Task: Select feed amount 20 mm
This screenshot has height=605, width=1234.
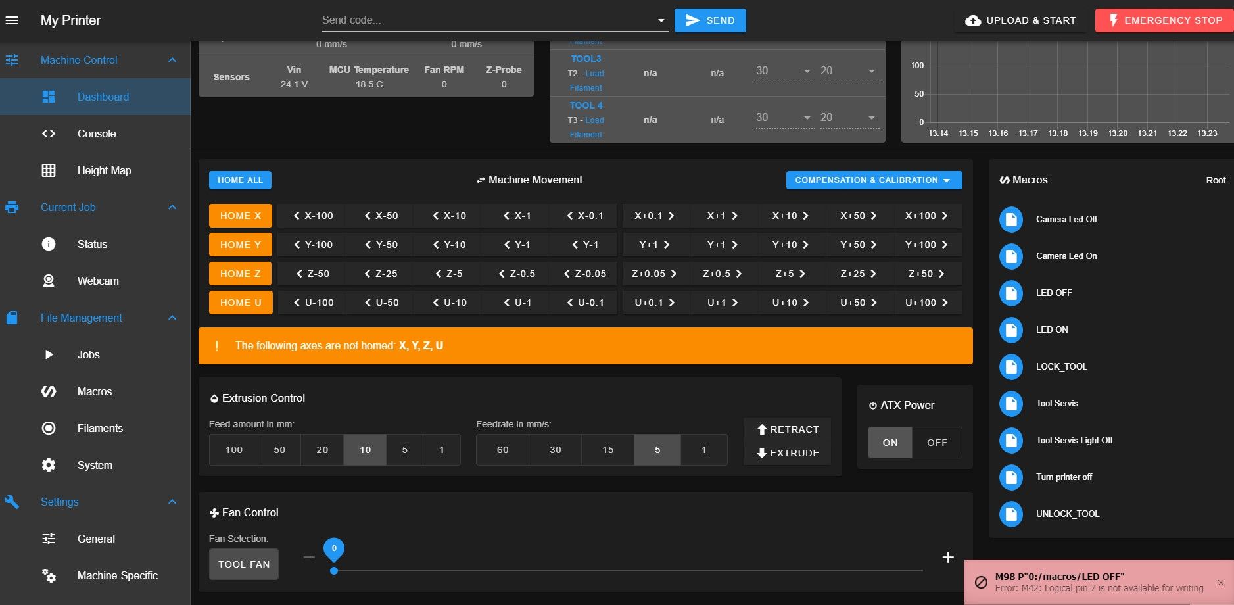Action: click(x=322, y=450)
